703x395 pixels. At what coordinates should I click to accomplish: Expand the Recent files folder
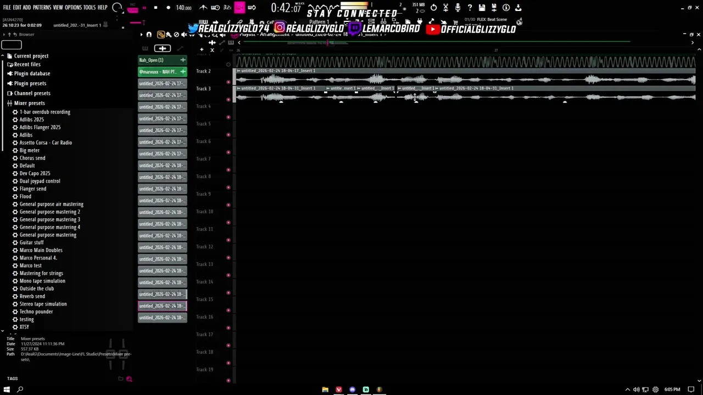coord(27,65)
